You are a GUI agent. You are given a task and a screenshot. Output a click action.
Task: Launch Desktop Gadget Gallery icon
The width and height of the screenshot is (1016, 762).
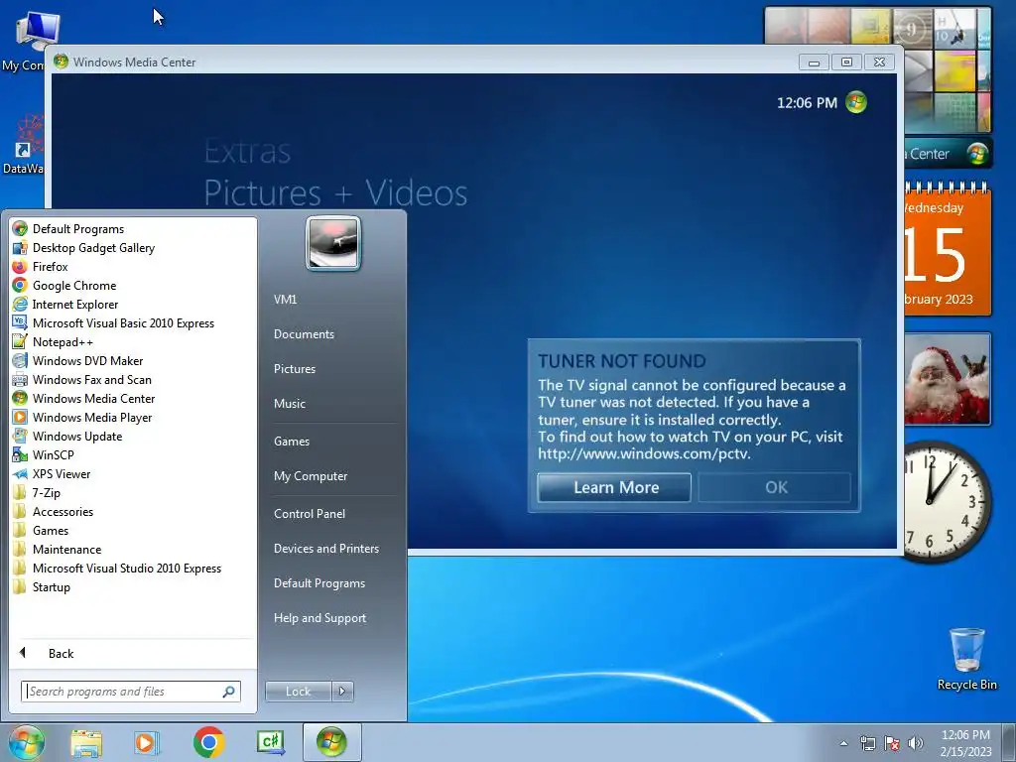pos(20,247)
